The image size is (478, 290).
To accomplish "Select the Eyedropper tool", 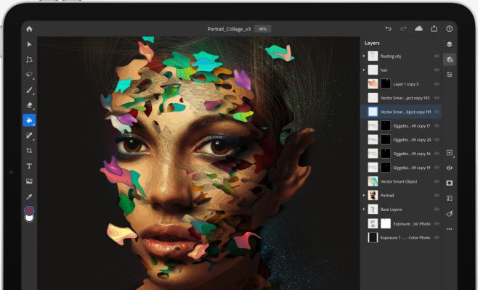I will coord(29,196).
